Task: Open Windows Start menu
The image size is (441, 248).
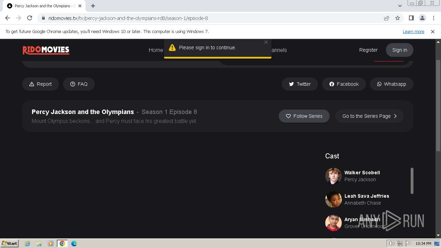Action: pyautogui.click(x=10, y=243)
